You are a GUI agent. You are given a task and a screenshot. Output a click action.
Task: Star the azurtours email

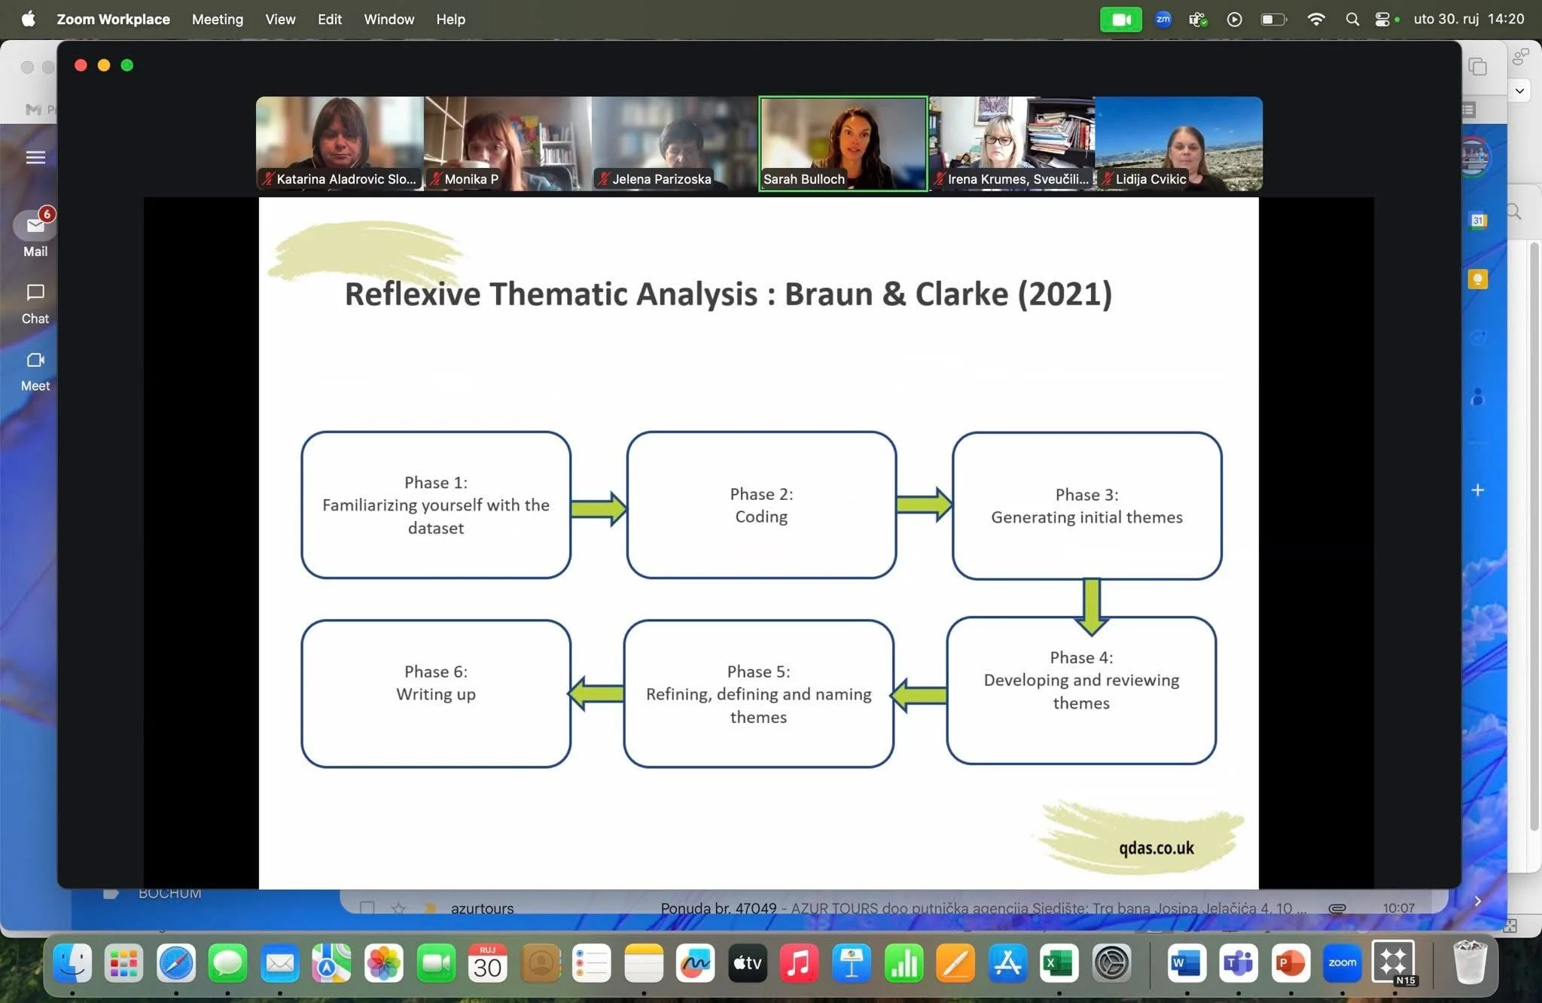(x=398, y=908)
